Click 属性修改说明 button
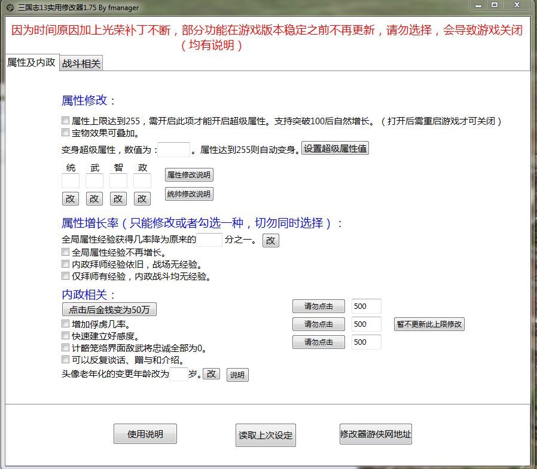This screenshot has width=537, height=469. click(189, 175)
